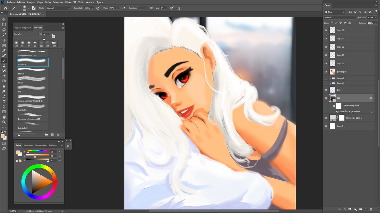
Task: Hide the pelo copia layer
Action: point(326,72)
